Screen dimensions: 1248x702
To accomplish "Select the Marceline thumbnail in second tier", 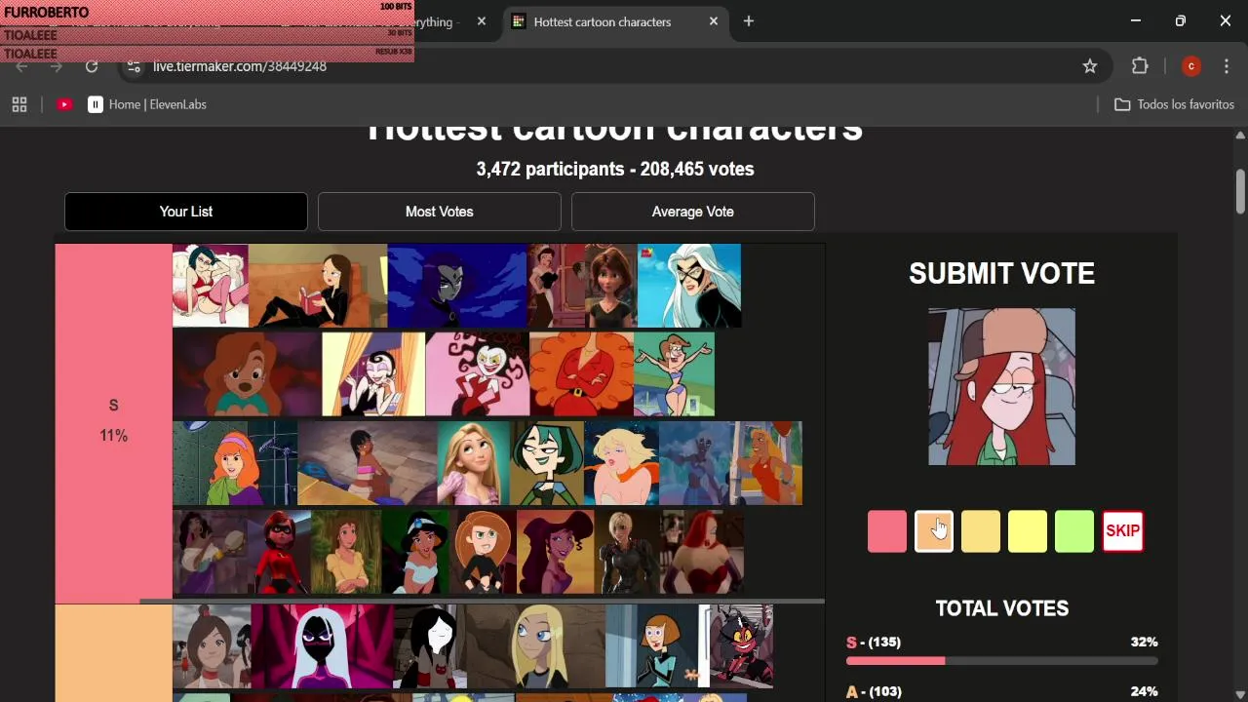I will [x=430, y=646].
